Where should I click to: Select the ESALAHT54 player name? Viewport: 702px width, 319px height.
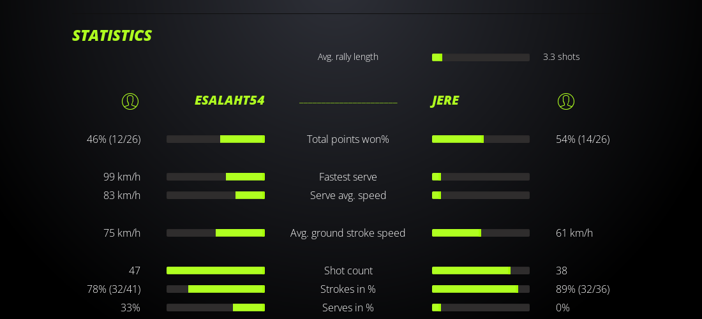click(x=230, y=101)
